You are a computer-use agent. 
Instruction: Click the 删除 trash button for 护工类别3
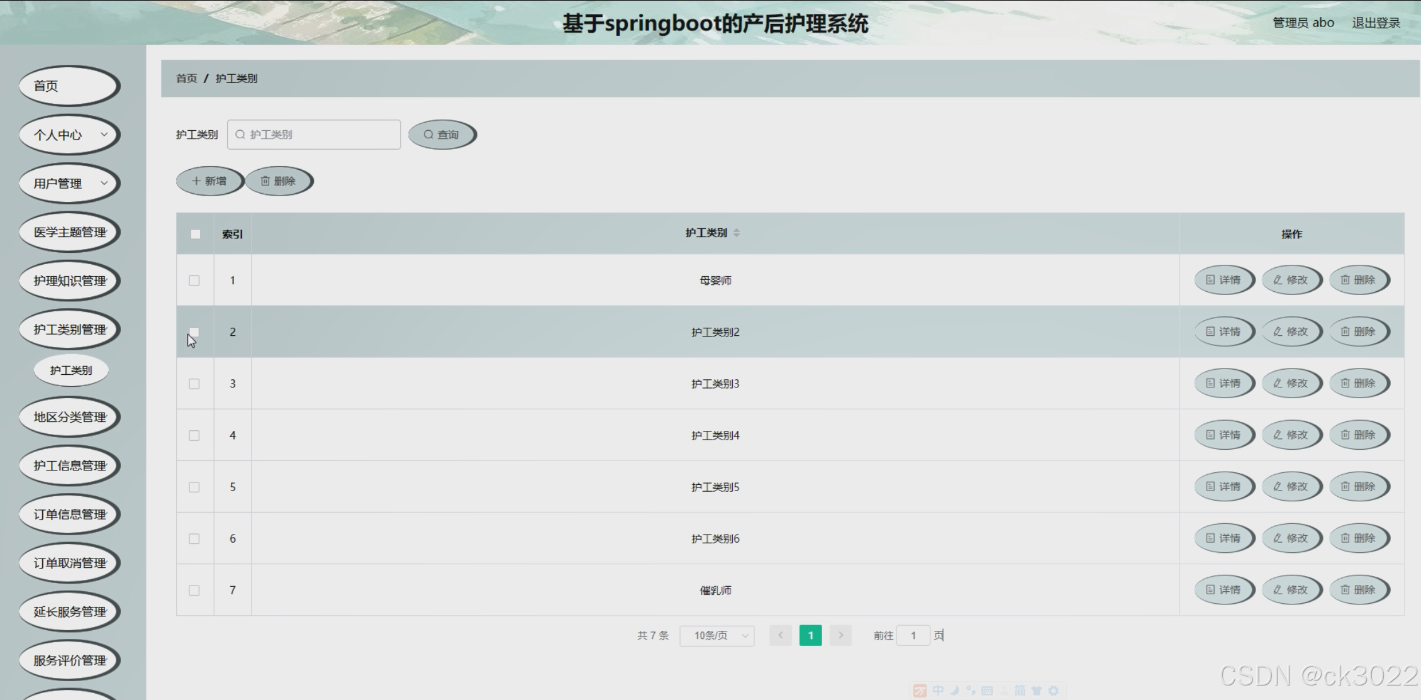1358,383
